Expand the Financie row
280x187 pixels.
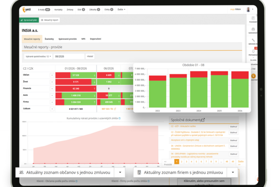(52, 89)
